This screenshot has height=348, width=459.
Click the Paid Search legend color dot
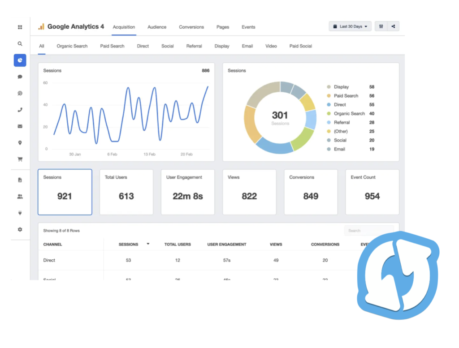pos(329,96)
